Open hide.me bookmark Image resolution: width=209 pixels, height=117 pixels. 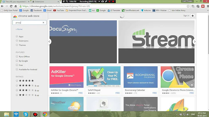[x=146, y=10]
